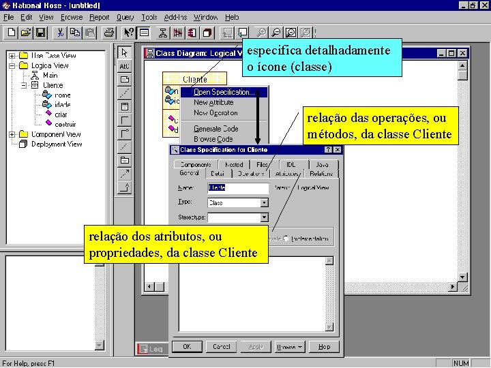Screen dimensions: 491x368
Task: Select Deployment View in the tree
Action: (57, 144)
